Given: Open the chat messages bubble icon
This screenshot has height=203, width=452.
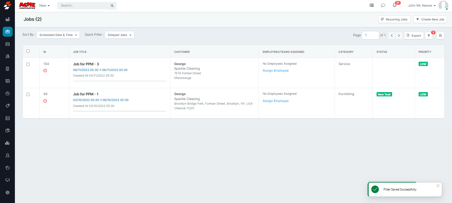Looking at the screenshot, I should tap(383, 5).
